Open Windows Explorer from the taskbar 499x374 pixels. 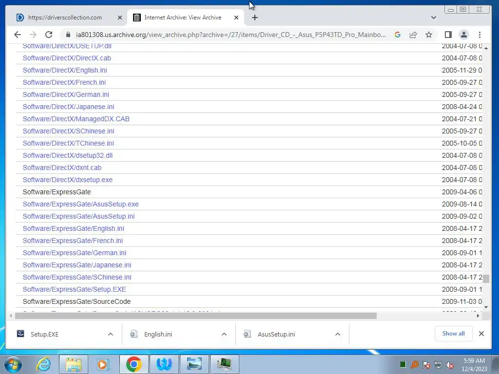point(74,364)
